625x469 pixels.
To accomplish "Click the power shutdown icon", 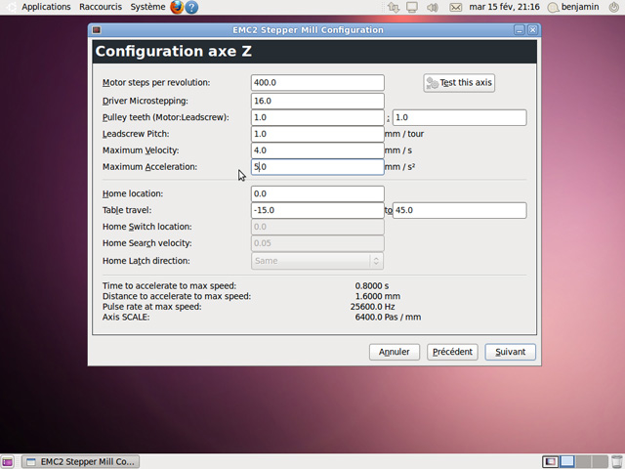I will pyautogui.click(x=614, y=7).
